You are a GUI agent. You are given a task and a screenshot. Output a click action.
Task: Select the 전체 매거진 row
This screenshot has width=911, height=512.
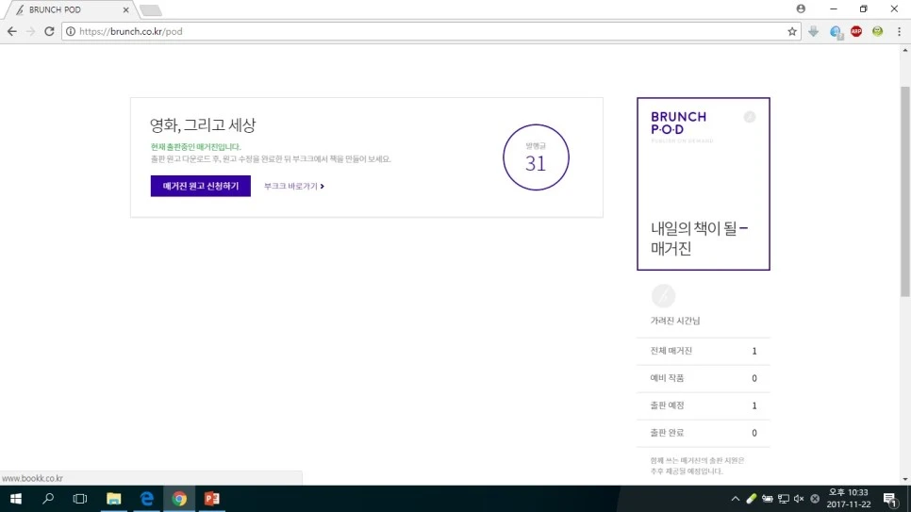pos(703,351)
